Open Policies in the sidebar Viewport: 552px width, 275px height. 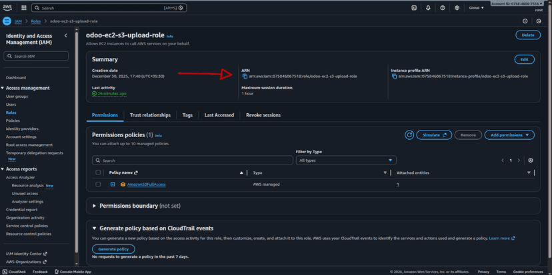point(13,121)
